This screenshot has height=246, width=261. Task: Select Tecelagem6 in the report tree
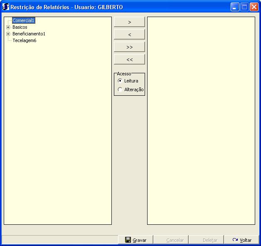click(24, 40)
